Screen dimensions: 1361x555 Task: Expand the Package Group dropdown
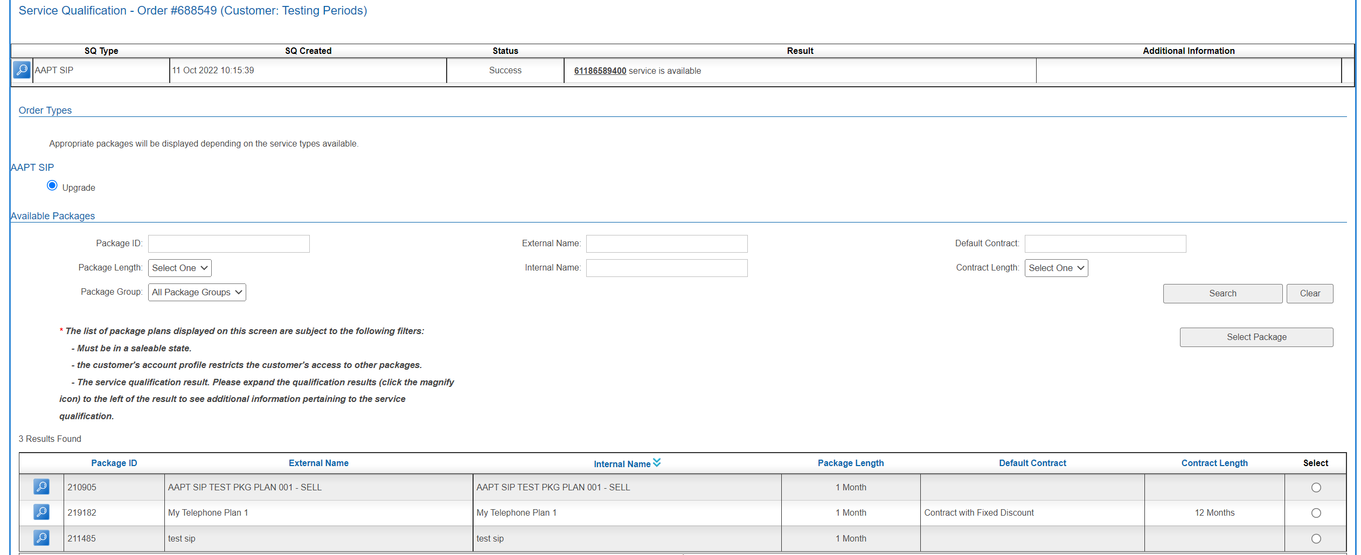pyautogui.click(x=197, y=293)
